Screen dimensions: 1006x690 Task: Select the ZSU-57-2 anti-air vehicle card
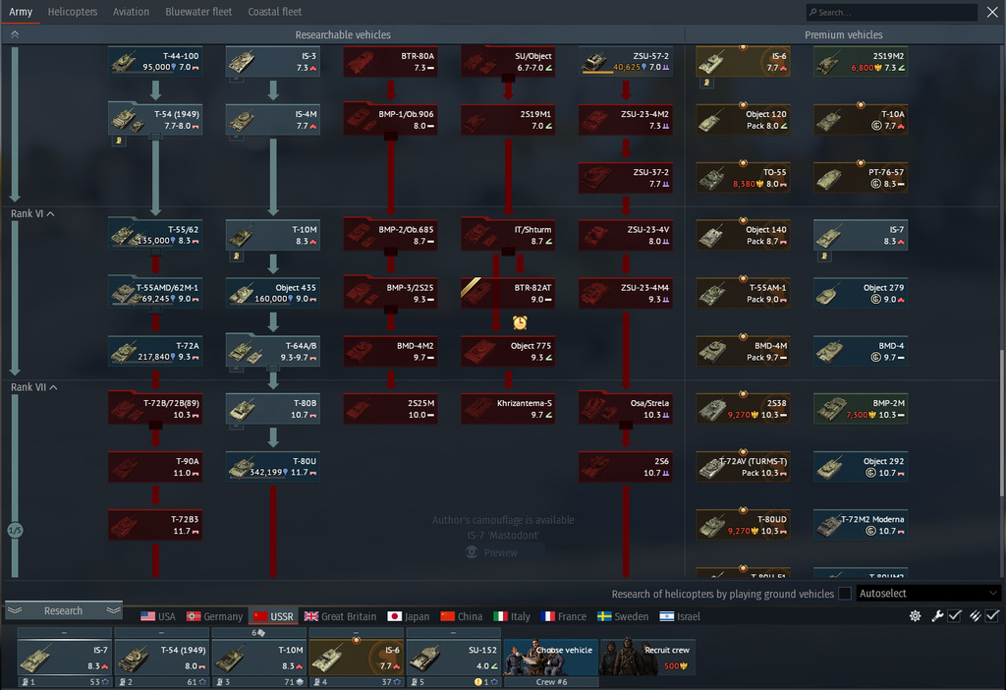(x=626, y=62)
